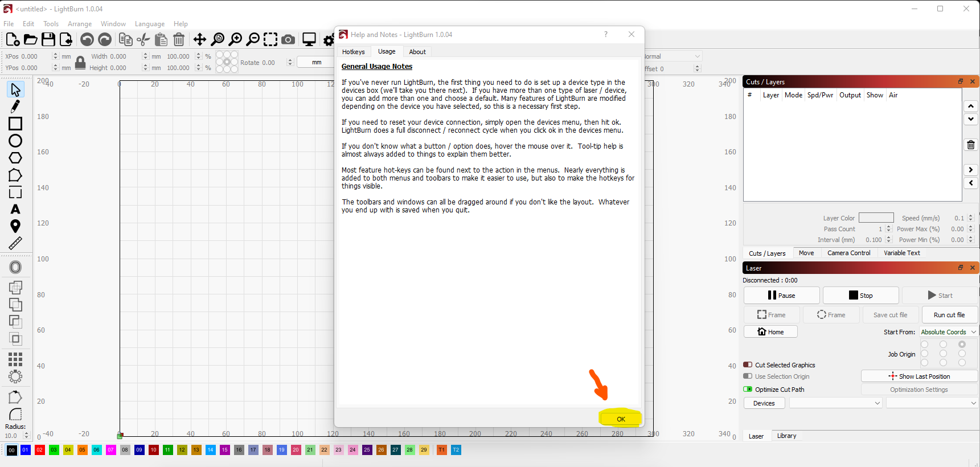The height and width of the screenshot is (467, 980).
Task: Click the Undo arrow icon
Action: [x=87, y=39]
